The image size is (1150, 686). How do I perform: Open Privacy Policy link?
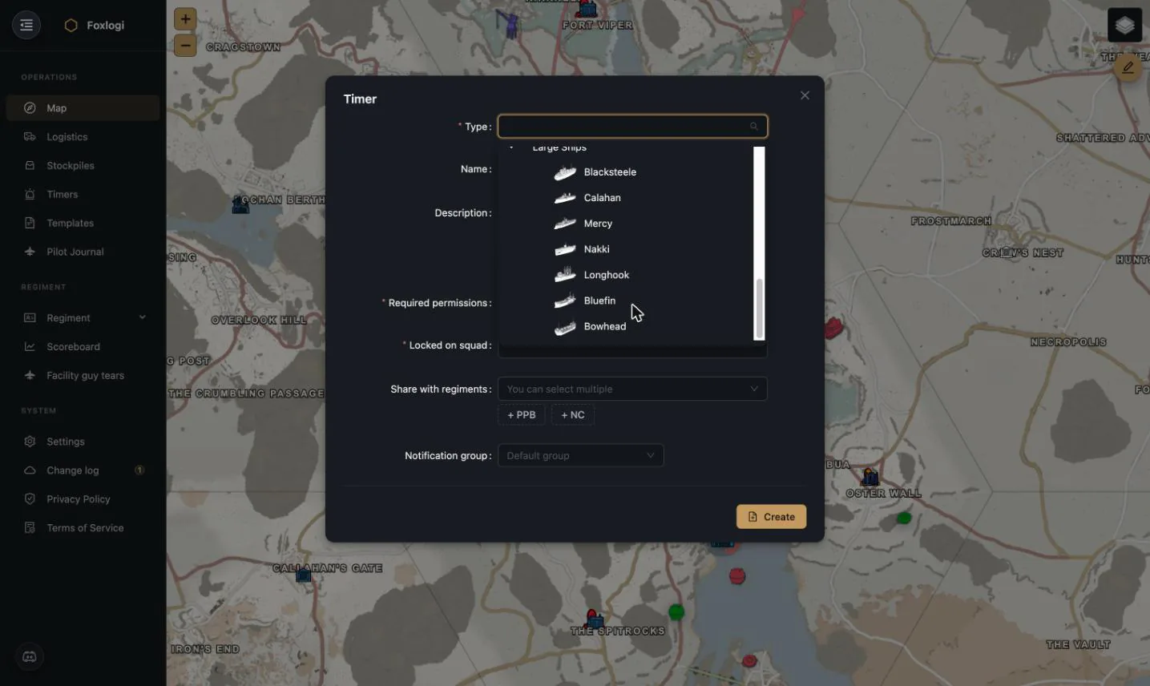point(83,499)
